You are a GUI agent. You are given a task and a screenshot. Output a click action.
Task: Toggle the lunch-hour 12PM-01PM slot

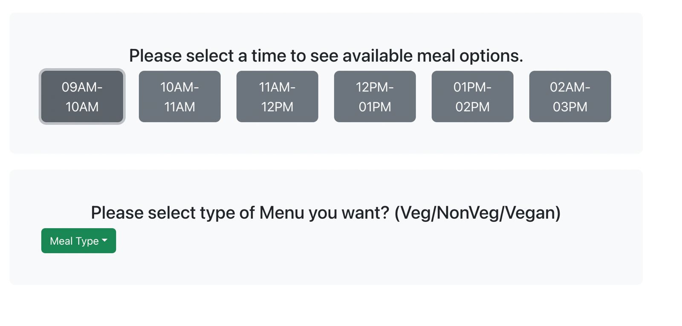375,97
